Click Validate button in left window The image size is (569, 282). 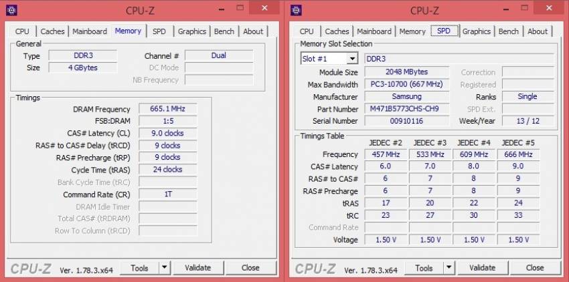(x=197, y=268)
